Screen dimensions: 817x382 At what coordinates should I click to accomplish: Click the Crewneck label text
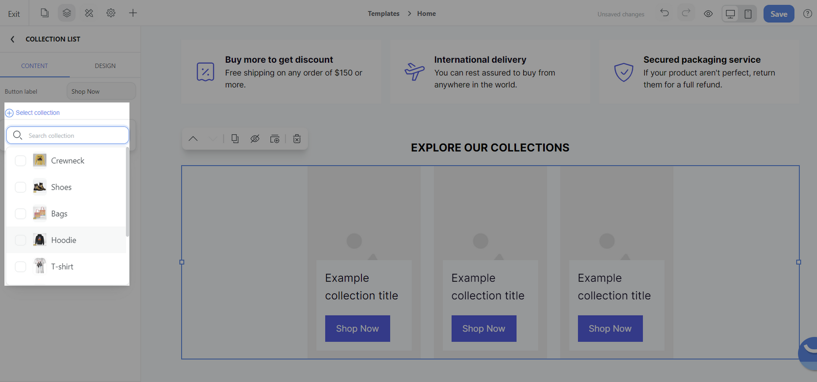coord(67,161)
